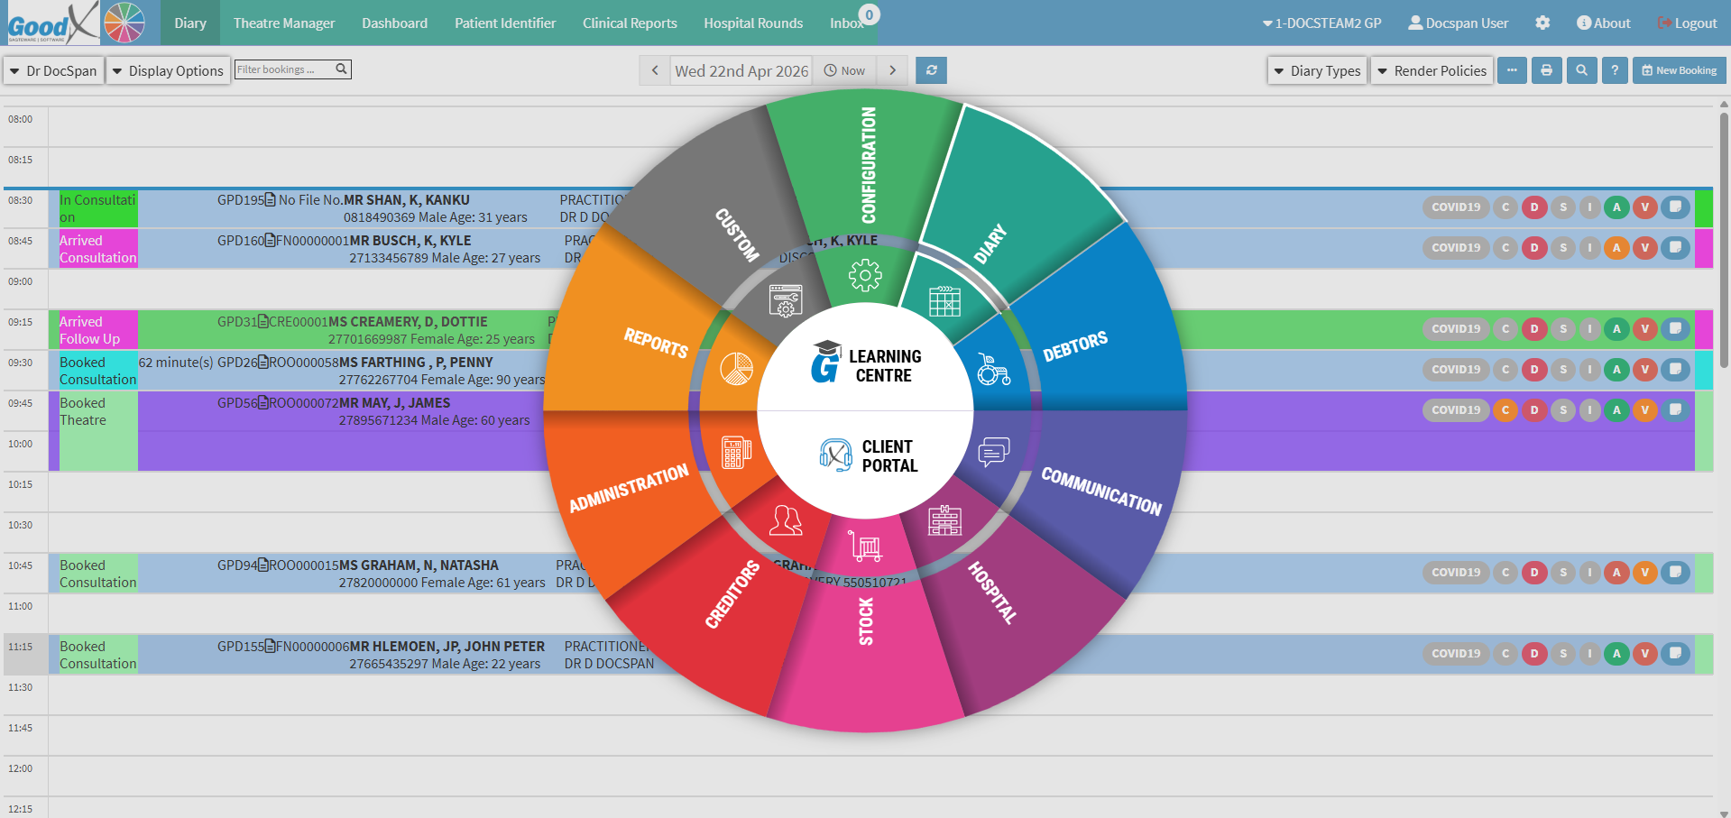The image size is (1731, 818).
Task: Toggle the V indicator on the James May row
Action: [1645, 410]
